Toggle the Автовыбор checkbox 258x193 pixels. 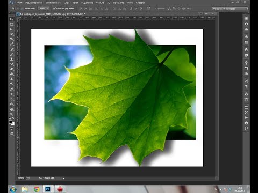23,9
